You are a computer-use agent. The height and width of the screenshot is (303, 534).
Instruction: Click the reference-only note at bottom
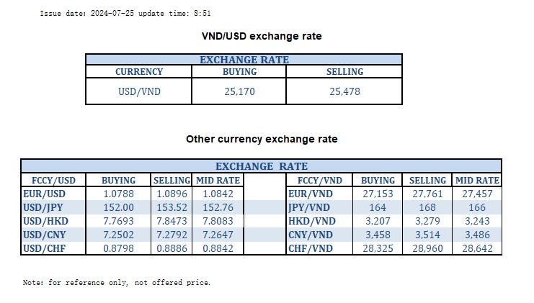point(117,283)
